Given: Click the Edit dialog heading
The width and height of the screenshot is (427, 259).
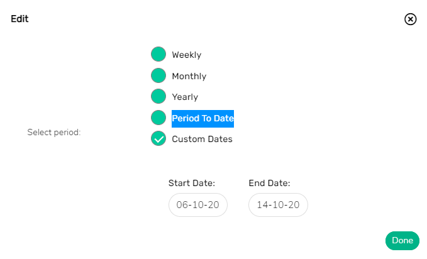Looking at the screenshot, I should pos(19,19).
